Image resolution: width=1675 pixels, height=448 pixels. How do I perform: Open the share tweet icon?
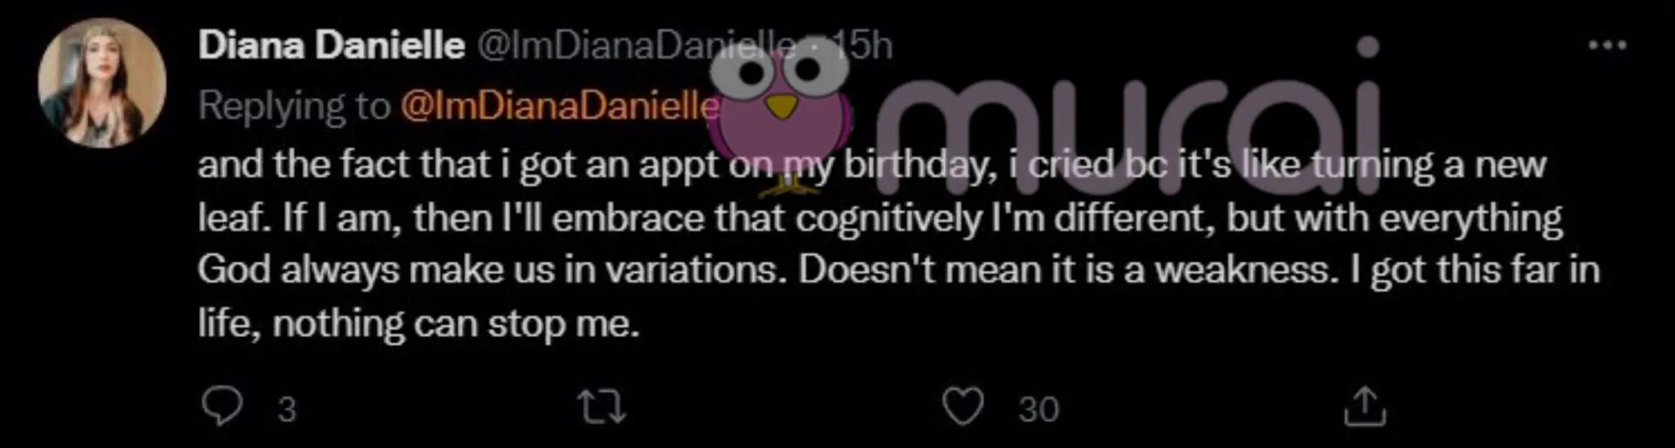(x=1364, y=407)
